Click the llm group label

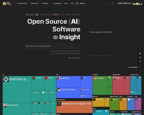57,75
